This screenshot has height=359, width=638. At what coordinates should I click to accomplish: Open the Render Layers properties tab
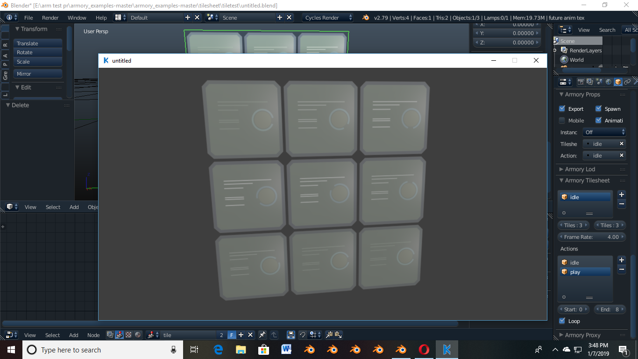(590, 82)
